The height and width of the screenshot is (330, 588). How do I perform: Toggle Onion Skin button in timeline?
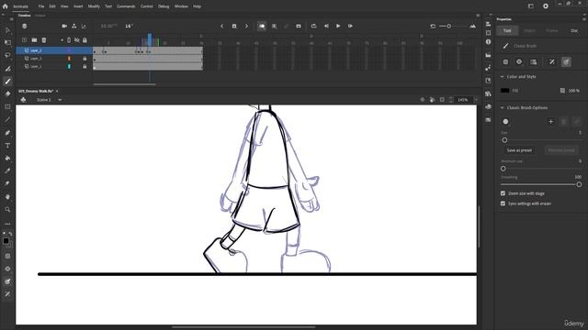pos(262,26)
